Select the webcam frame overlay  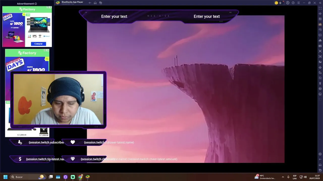[58, 100]
